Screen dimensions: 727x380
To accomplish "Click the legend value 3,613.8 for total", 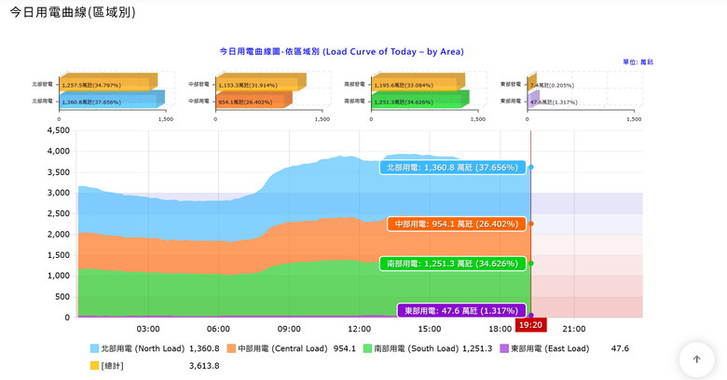I will pyautogui.click(x=204, y=366).
